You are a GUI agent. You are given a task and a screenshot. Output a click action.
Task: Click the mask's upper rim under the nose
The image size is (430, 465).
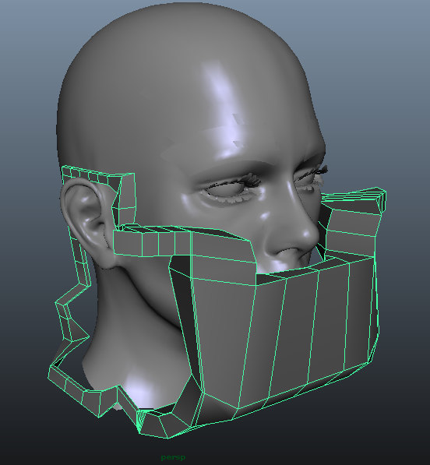click(284, 274)
